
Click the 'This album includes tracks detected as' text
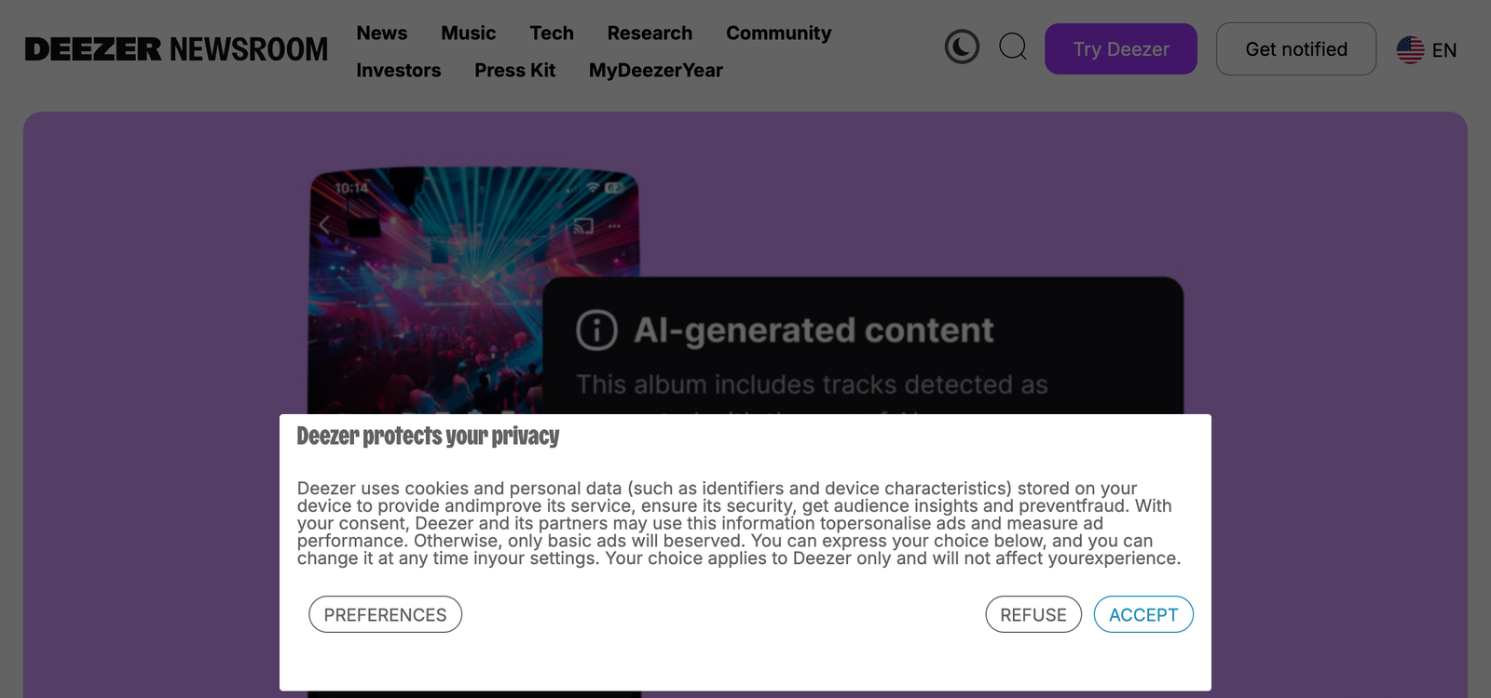pyautogui.click(x=812, y=384)
